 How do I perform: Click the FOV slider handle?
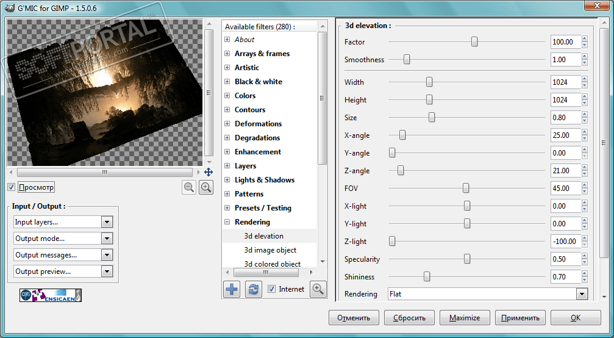(x=466, y=189)
